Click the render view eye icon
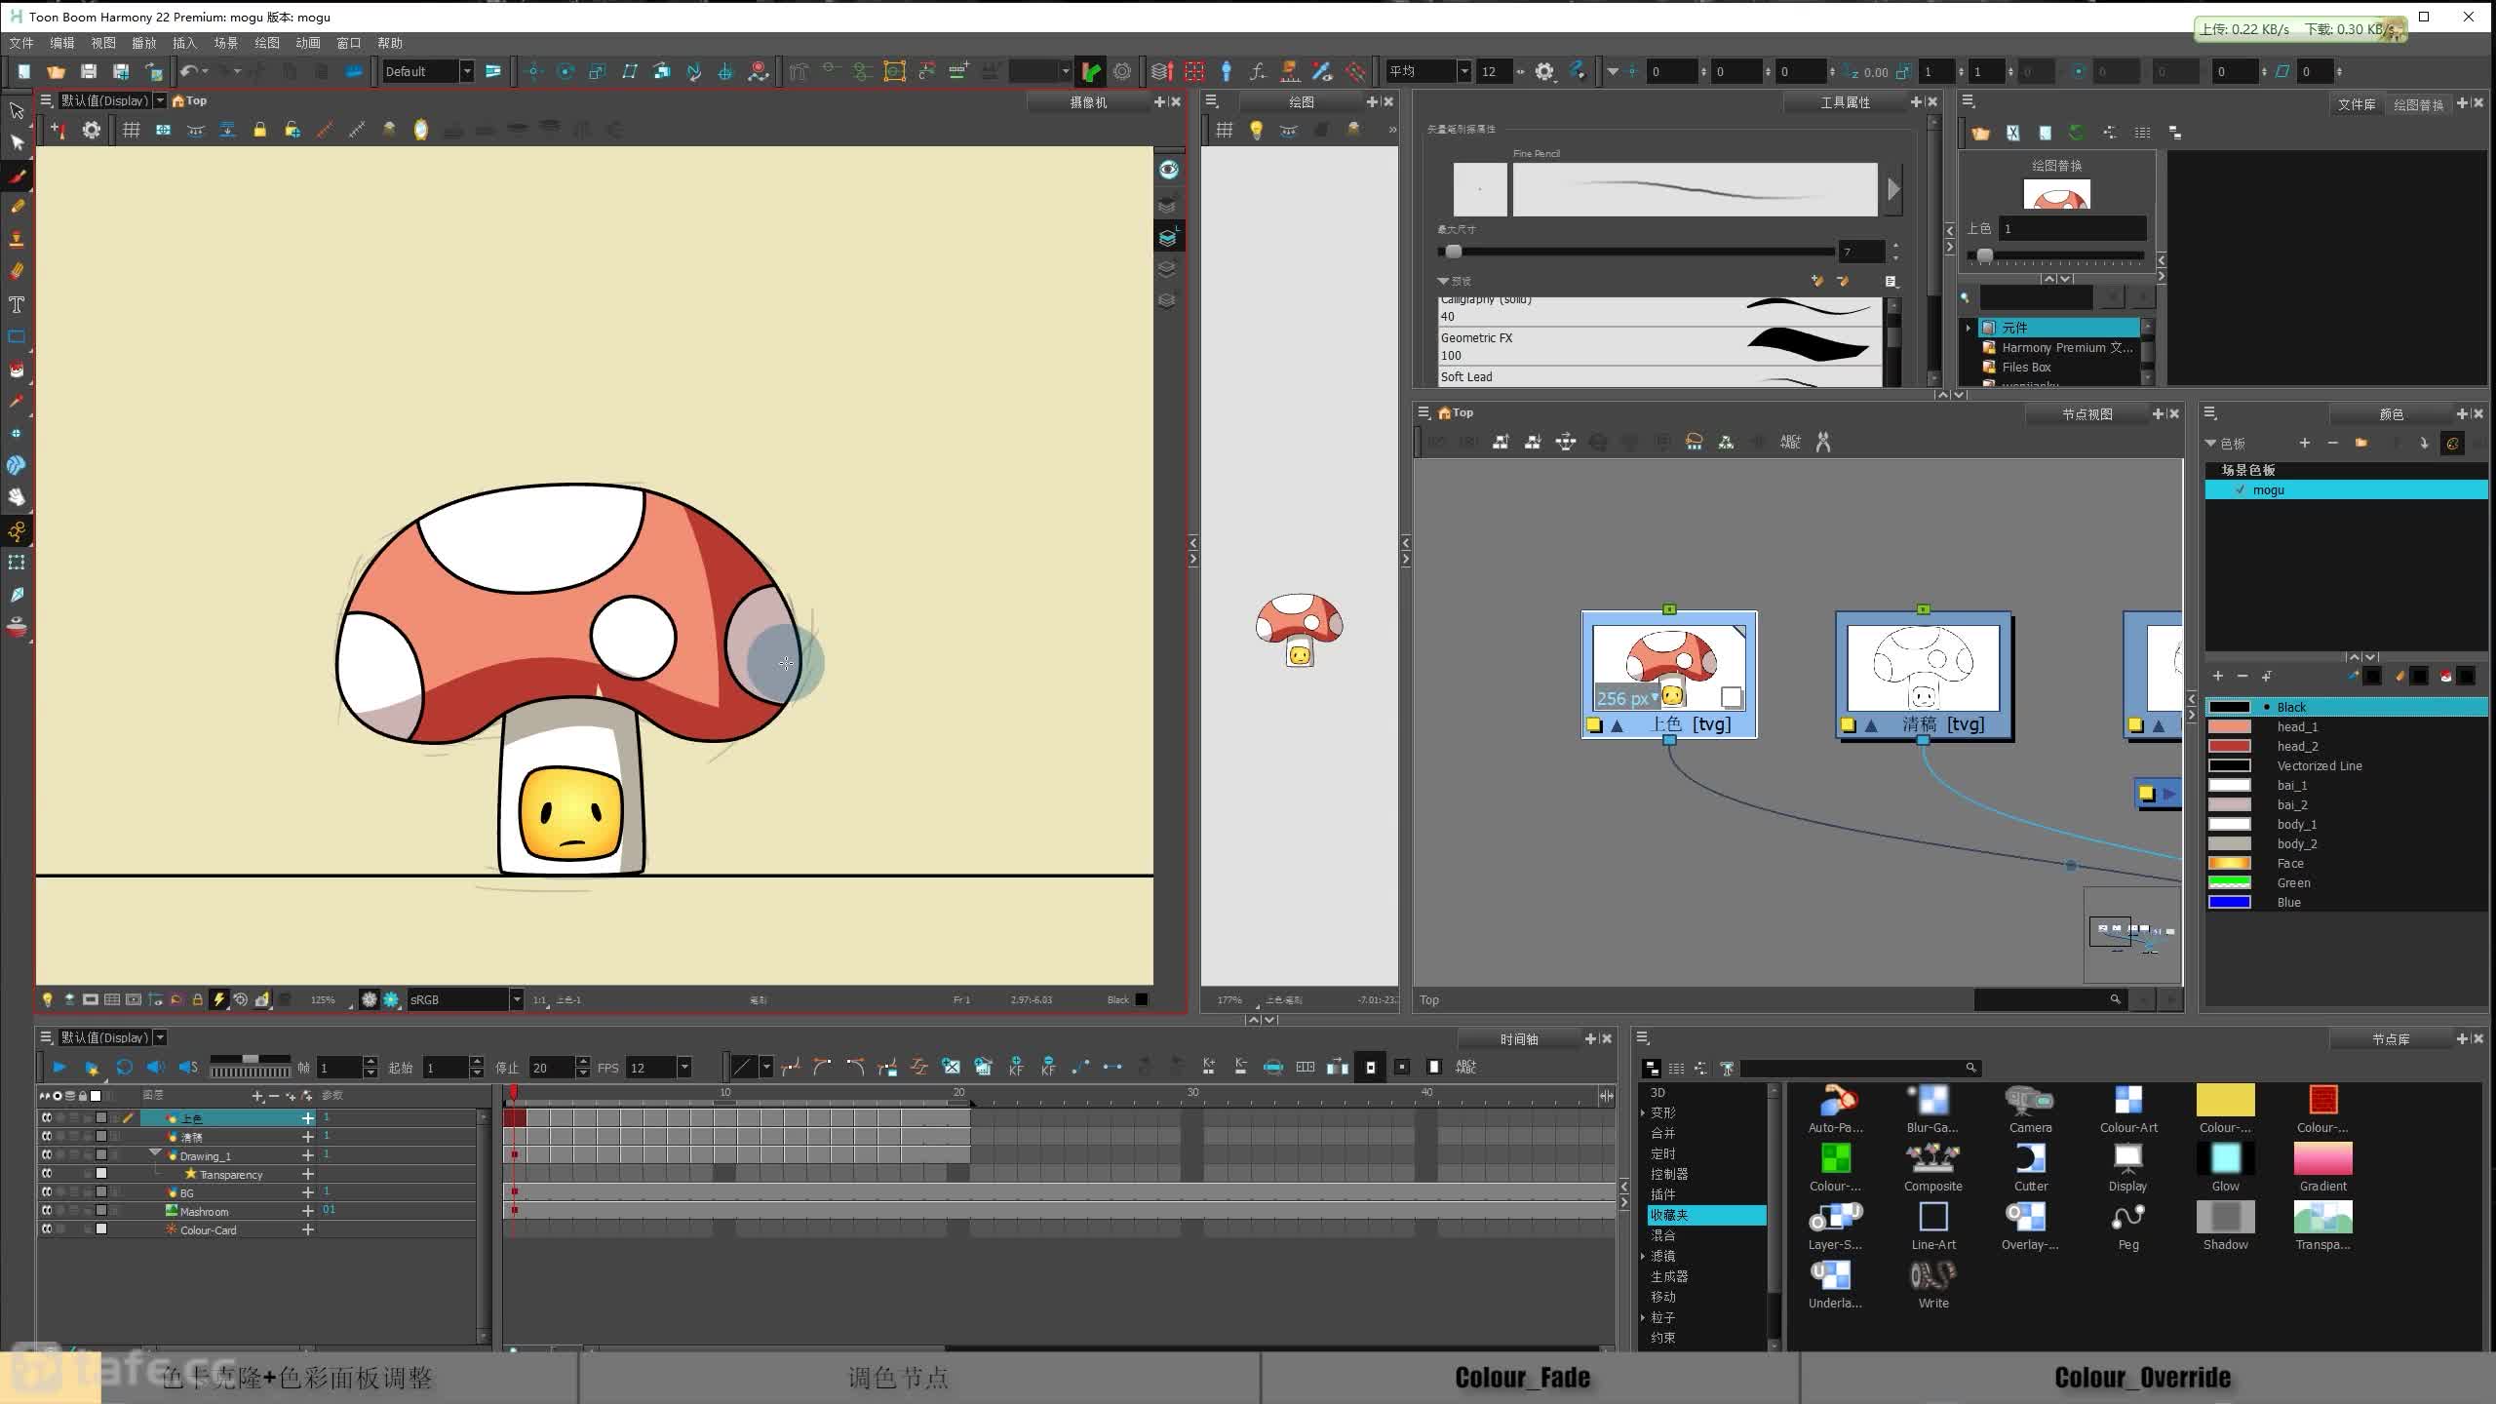This screenshot has width=2496, height=1404. tap(1168, 170)
